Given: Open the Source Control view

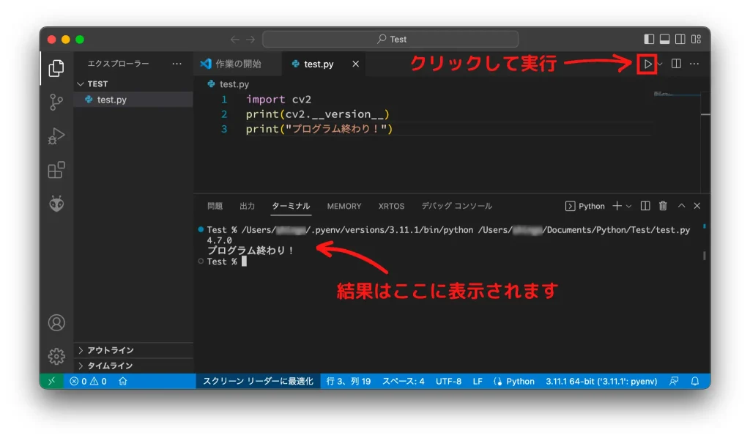Looking at the screenshot, I should 56,102.
